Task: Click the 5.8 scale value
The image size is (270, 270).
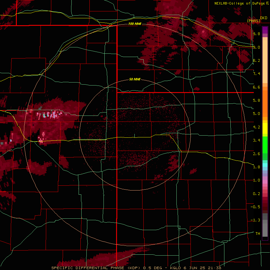Action: pyautogui.click(x=256, y=100)
